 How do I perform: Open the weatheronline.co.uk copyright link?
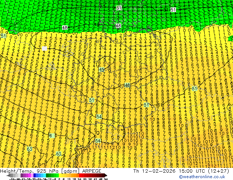pos(202,177)
